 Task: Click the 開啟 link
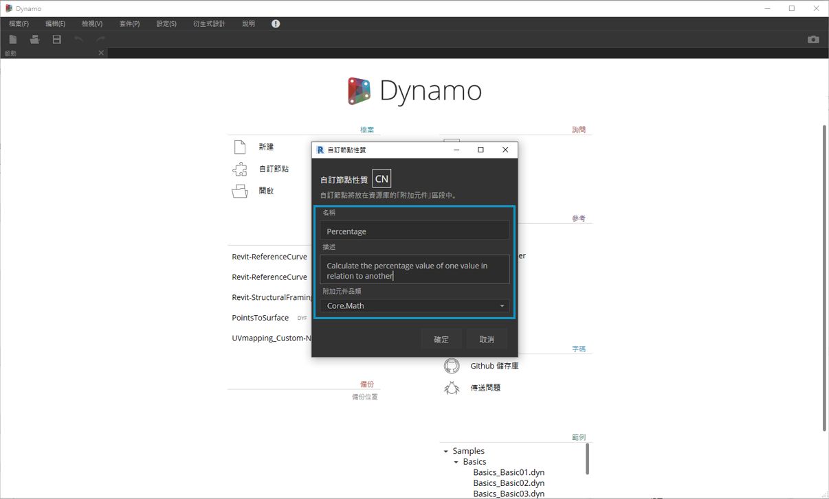(266, 191)
